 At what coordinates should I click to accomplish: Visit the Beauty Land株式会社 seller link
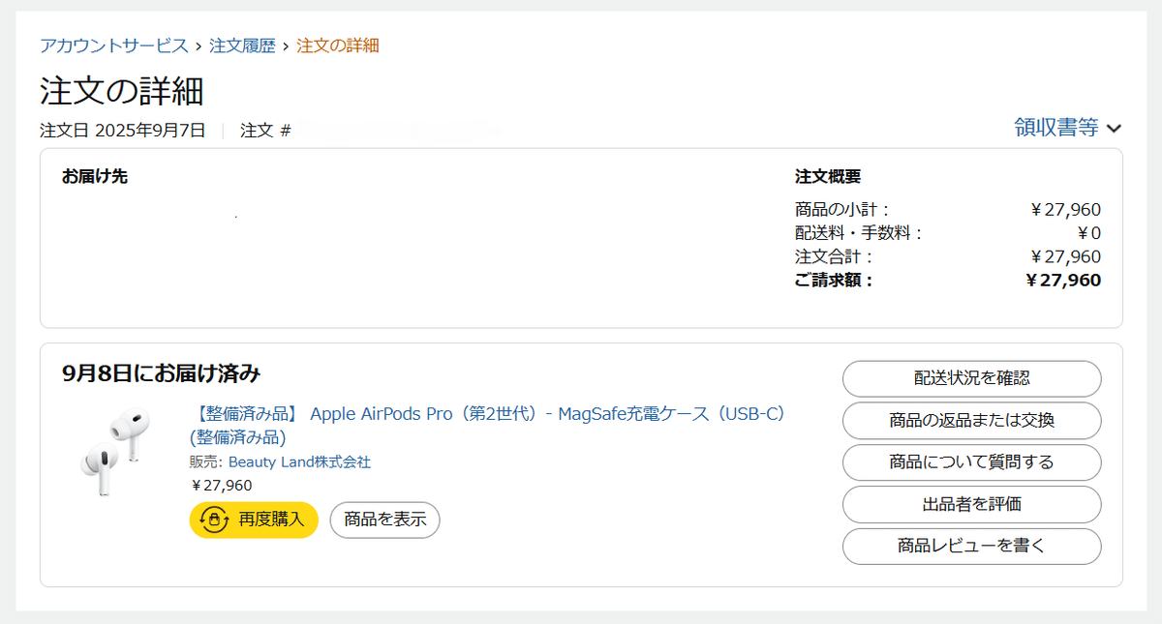point(299,462)
